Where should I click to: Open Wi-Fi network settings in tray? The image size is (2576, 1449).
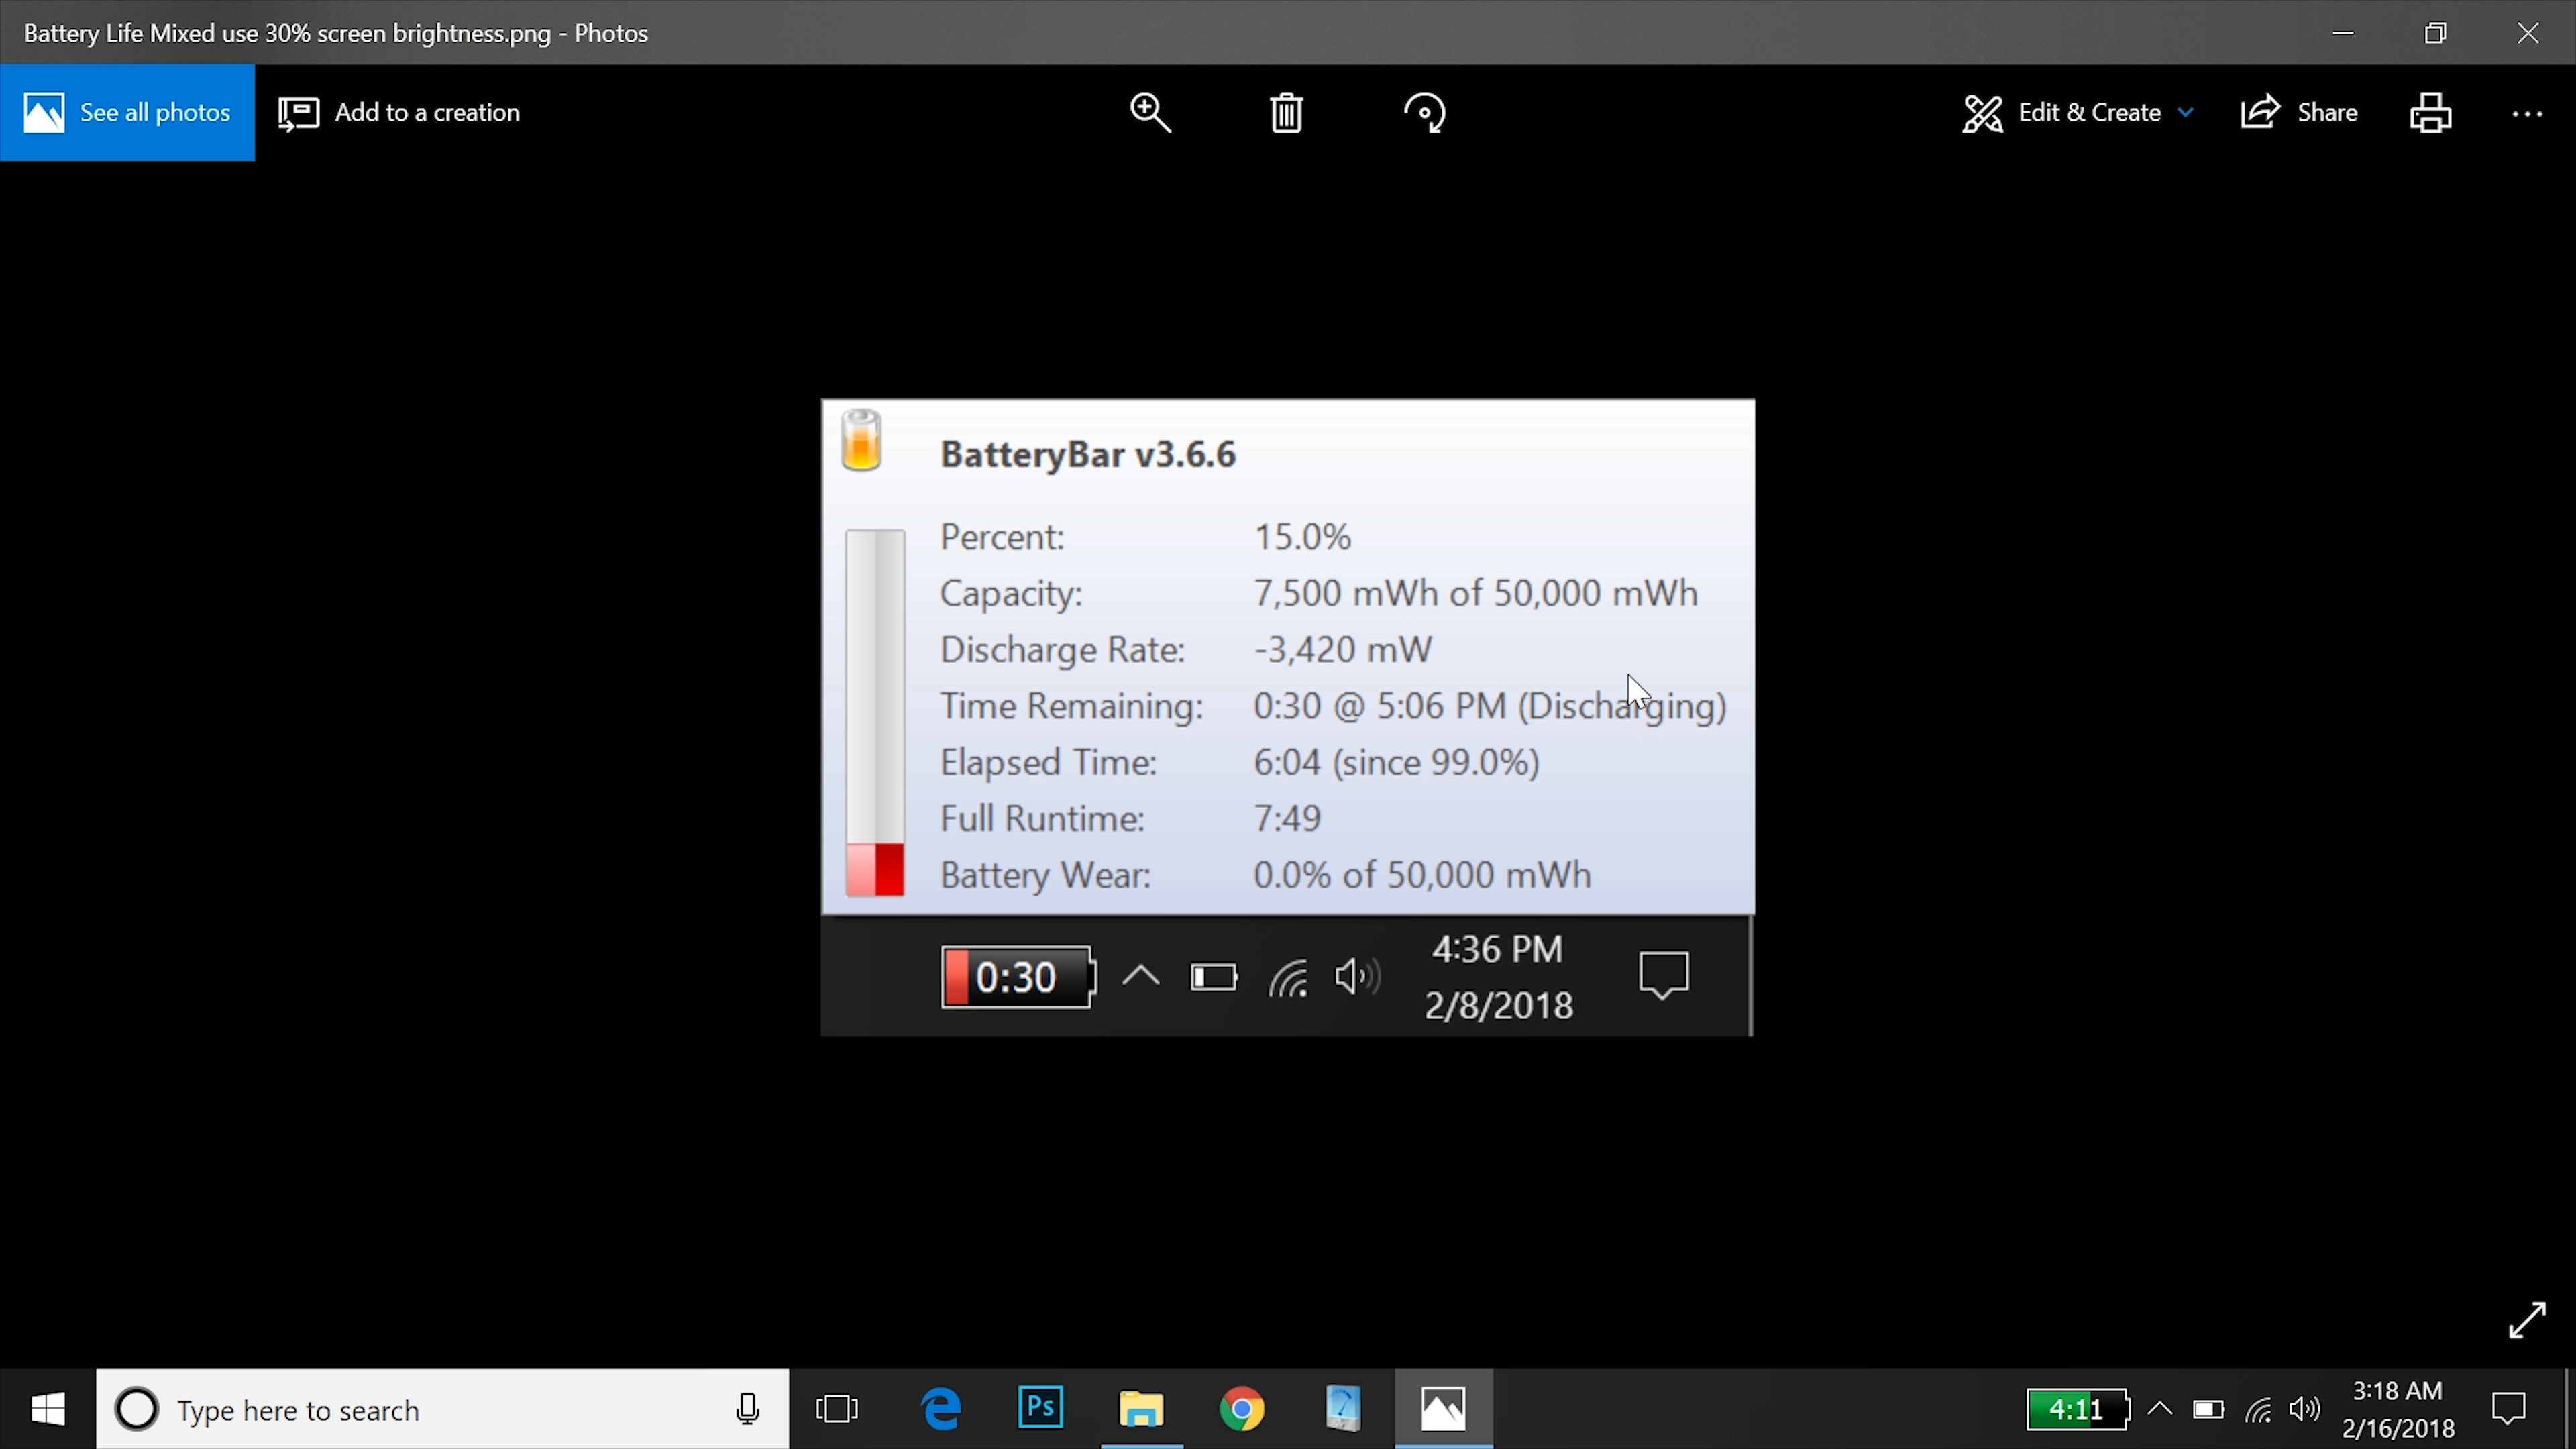[2258, 1410]
